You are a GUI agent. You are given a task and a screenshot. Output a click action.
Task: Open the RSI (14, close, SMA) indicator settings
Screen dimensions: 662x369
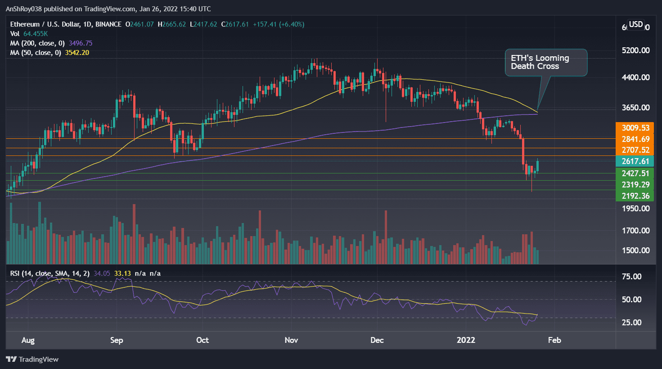(50, 273)
